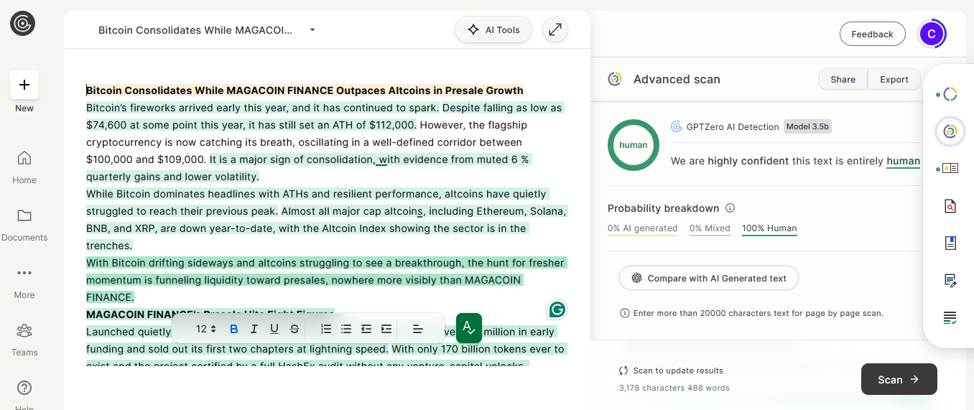The width and height of the screenshot is (974, 410).
Task: Increase the paragraph indent
Action: click(386, 329)
